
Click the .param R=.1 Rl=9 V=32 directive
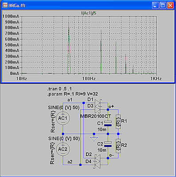[x=72, y=94]
